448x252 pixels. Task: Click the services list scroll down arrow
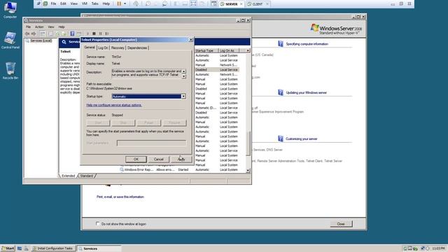[x=248, y=170]
